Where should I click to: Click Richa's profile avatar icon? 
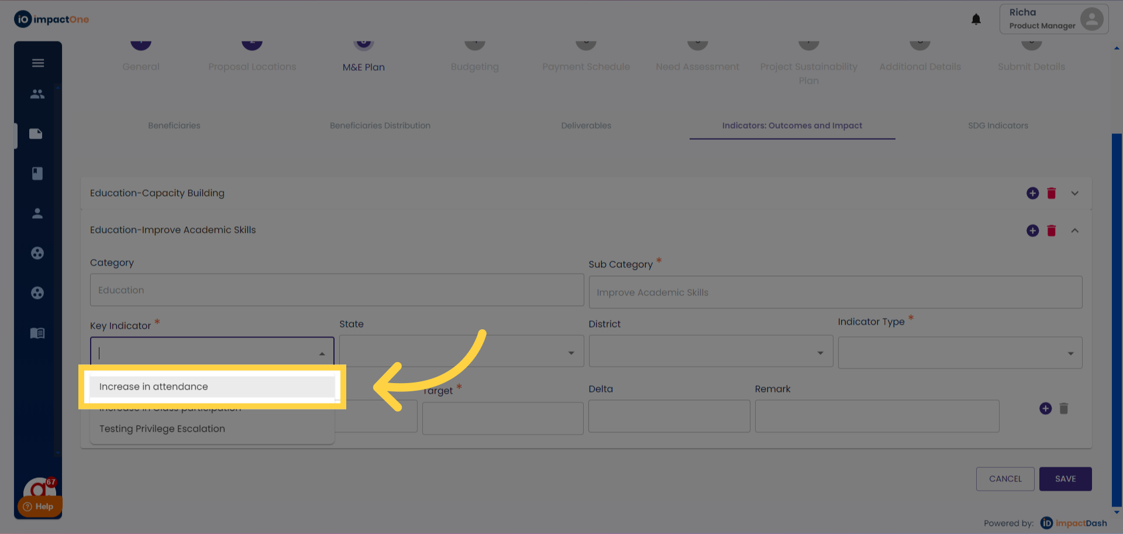click(x=1091, y=19)
